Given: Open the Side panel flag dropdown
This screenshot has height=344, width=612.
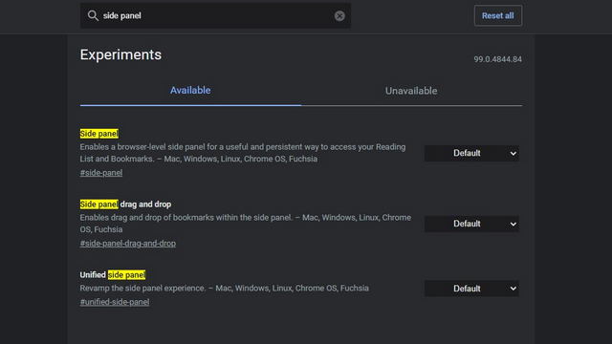Looking at the screenshot, I should tap(471, 153).
